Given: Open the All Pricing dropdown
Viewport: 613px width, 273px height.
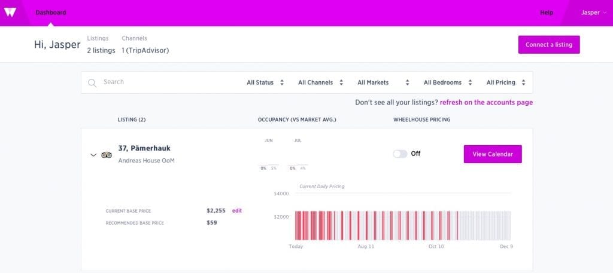Looking at the screenshot, I should point(506,82).
